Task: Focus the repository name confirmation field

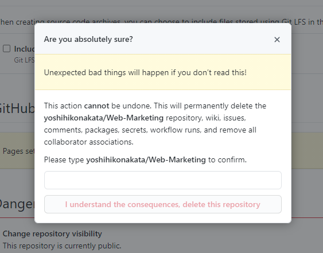Action: pyautogui.click(x=163, y=180)
